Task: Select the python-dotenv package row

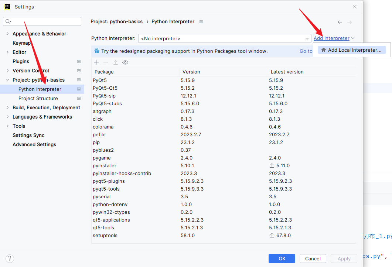Action: click(224, 204)
